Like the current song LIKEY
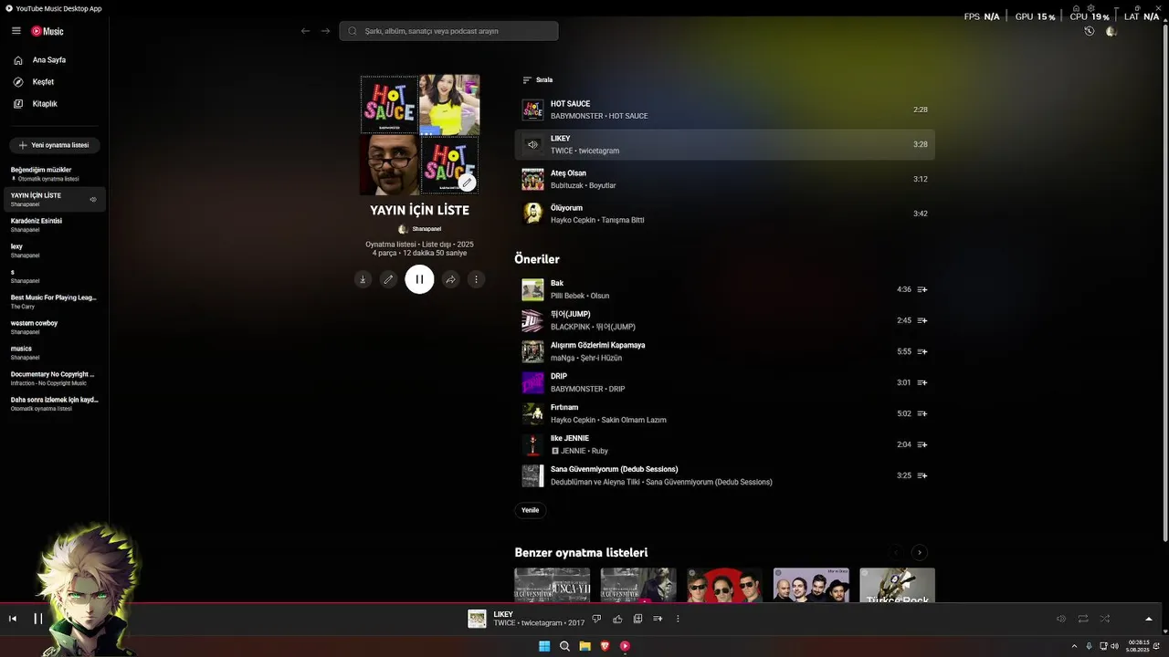Screen dimensions: 1169x657 pyautogui.click(x=617, y=619)
